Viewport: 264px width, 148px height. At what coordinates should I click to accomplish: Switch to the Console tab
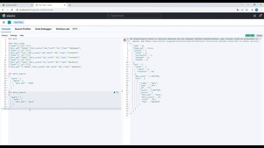tap(6, 29)
